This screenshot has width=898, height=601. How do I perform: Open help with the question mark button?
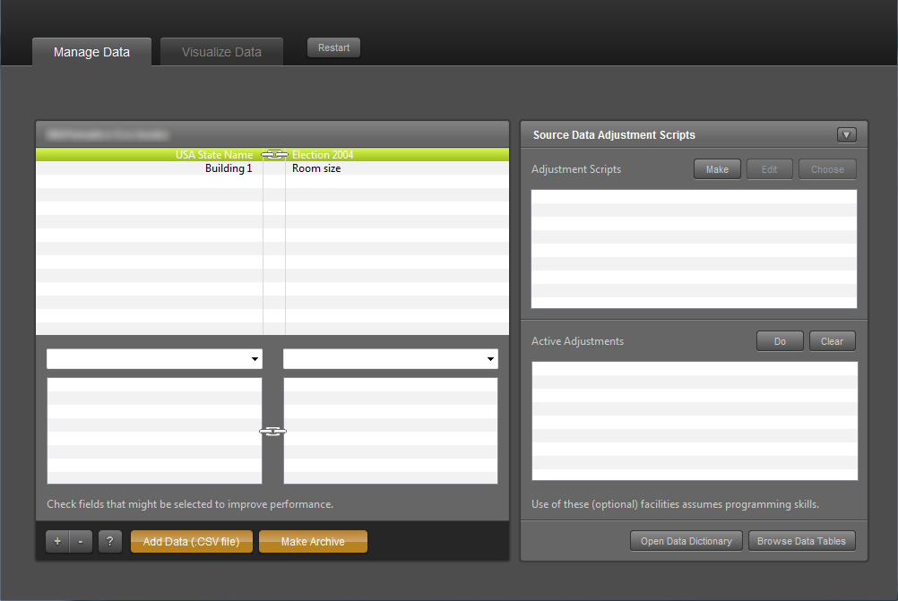coord(110,542)
